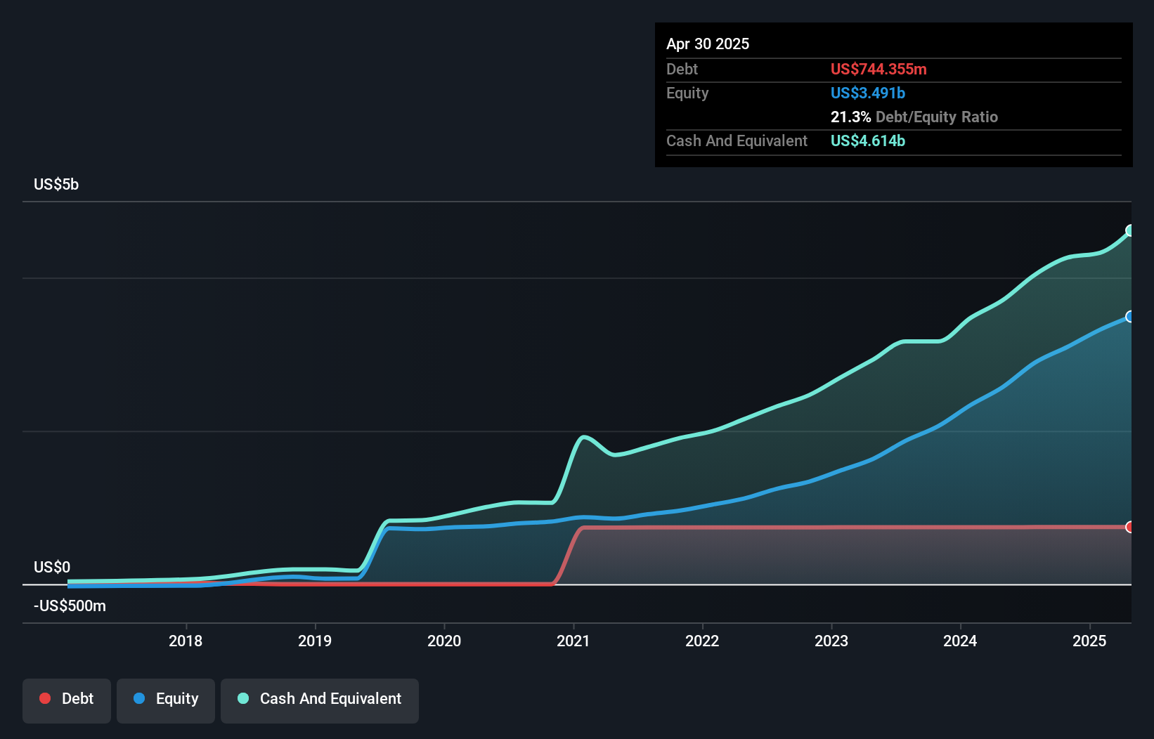Click the -US$500m y-axis label

[70, 606]
